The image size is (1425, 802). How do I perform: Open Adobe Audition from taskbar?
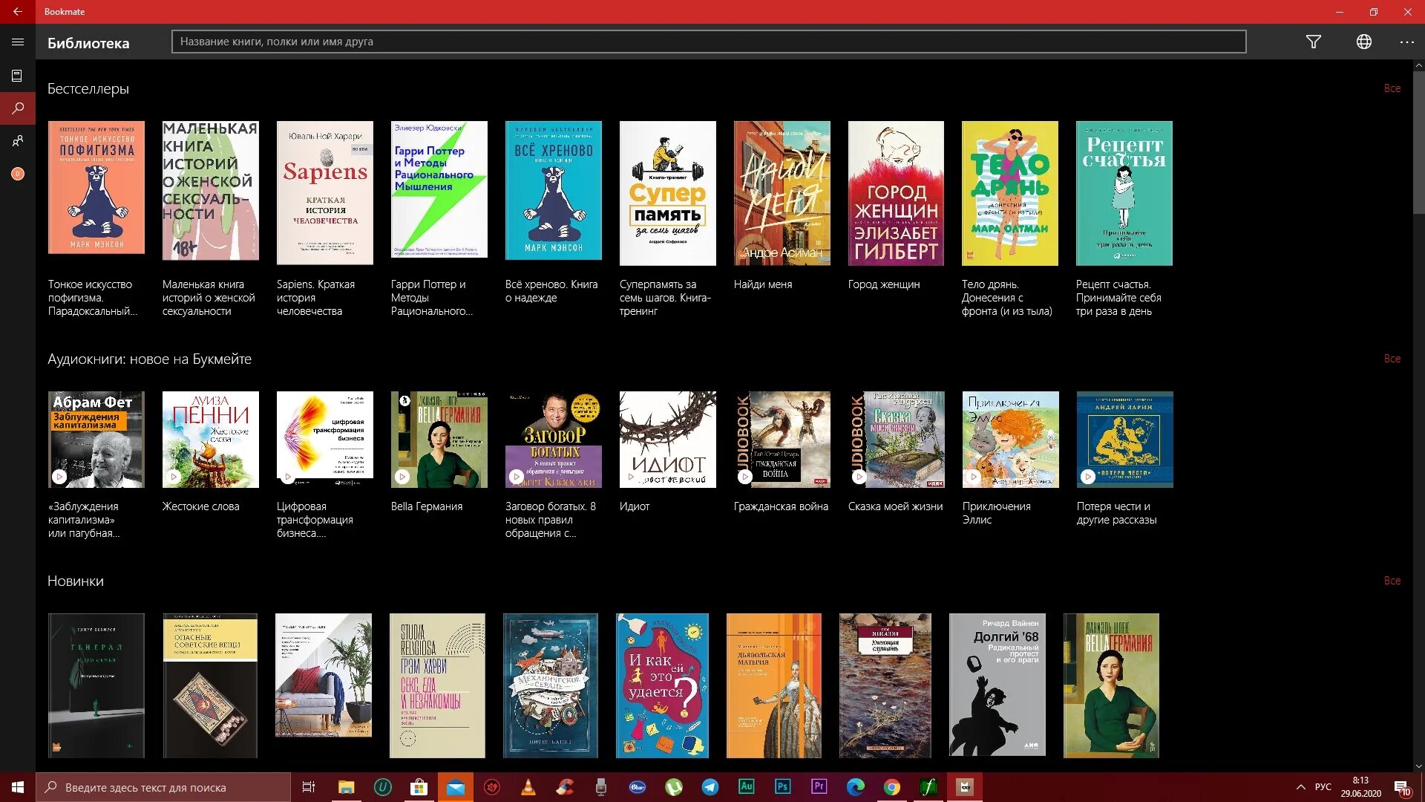747,787
